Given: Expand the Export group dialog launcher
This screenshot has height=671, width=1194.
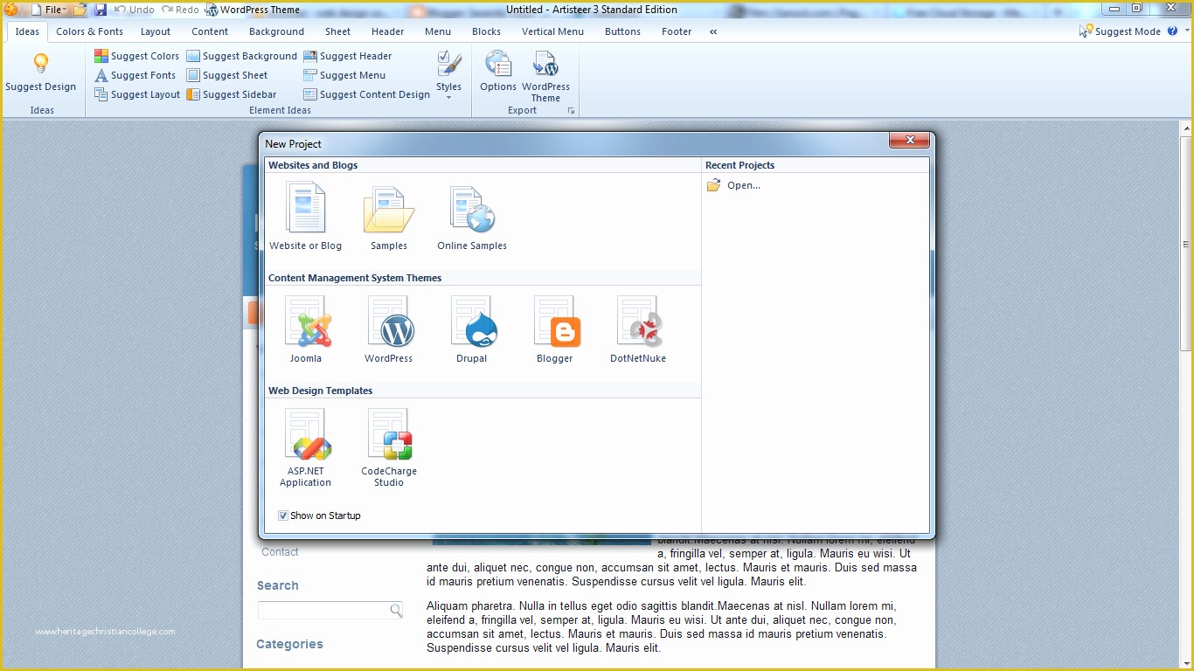Looking at the screenshot, I should (572, 111).
